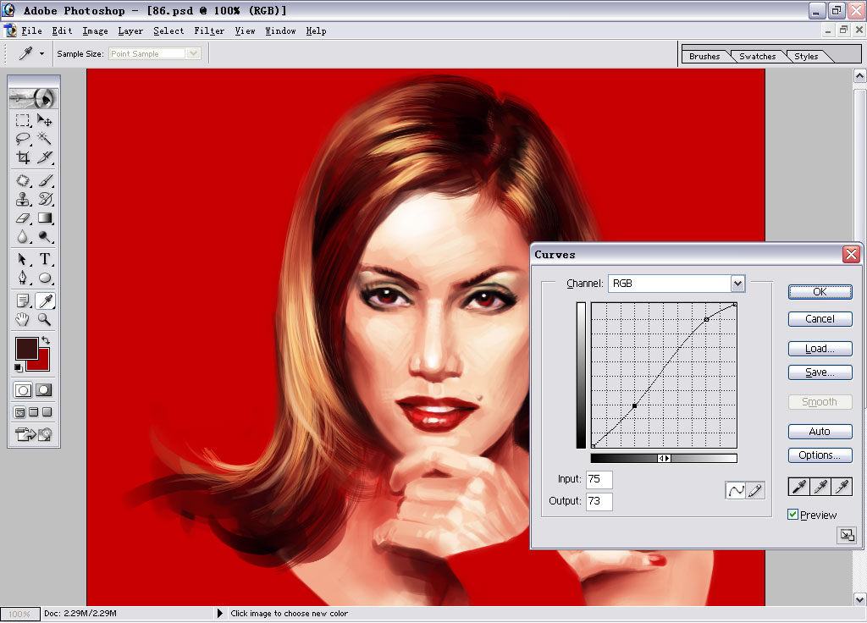Click the foreground color swatch

(26, 348)
